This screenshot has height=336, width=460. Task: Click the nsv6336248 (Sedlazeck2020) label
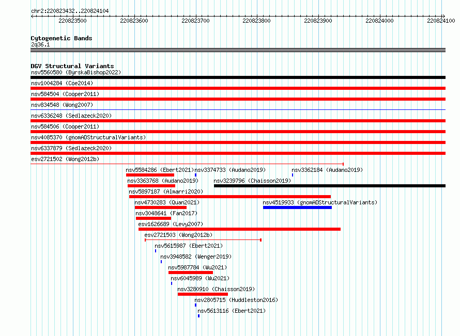click(71, 116)
